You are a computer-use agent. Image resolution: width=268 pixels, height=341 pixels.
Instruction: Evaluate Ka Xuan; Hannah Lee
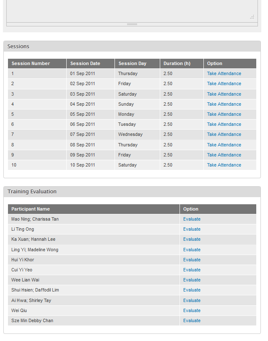(x=192, y=239)
